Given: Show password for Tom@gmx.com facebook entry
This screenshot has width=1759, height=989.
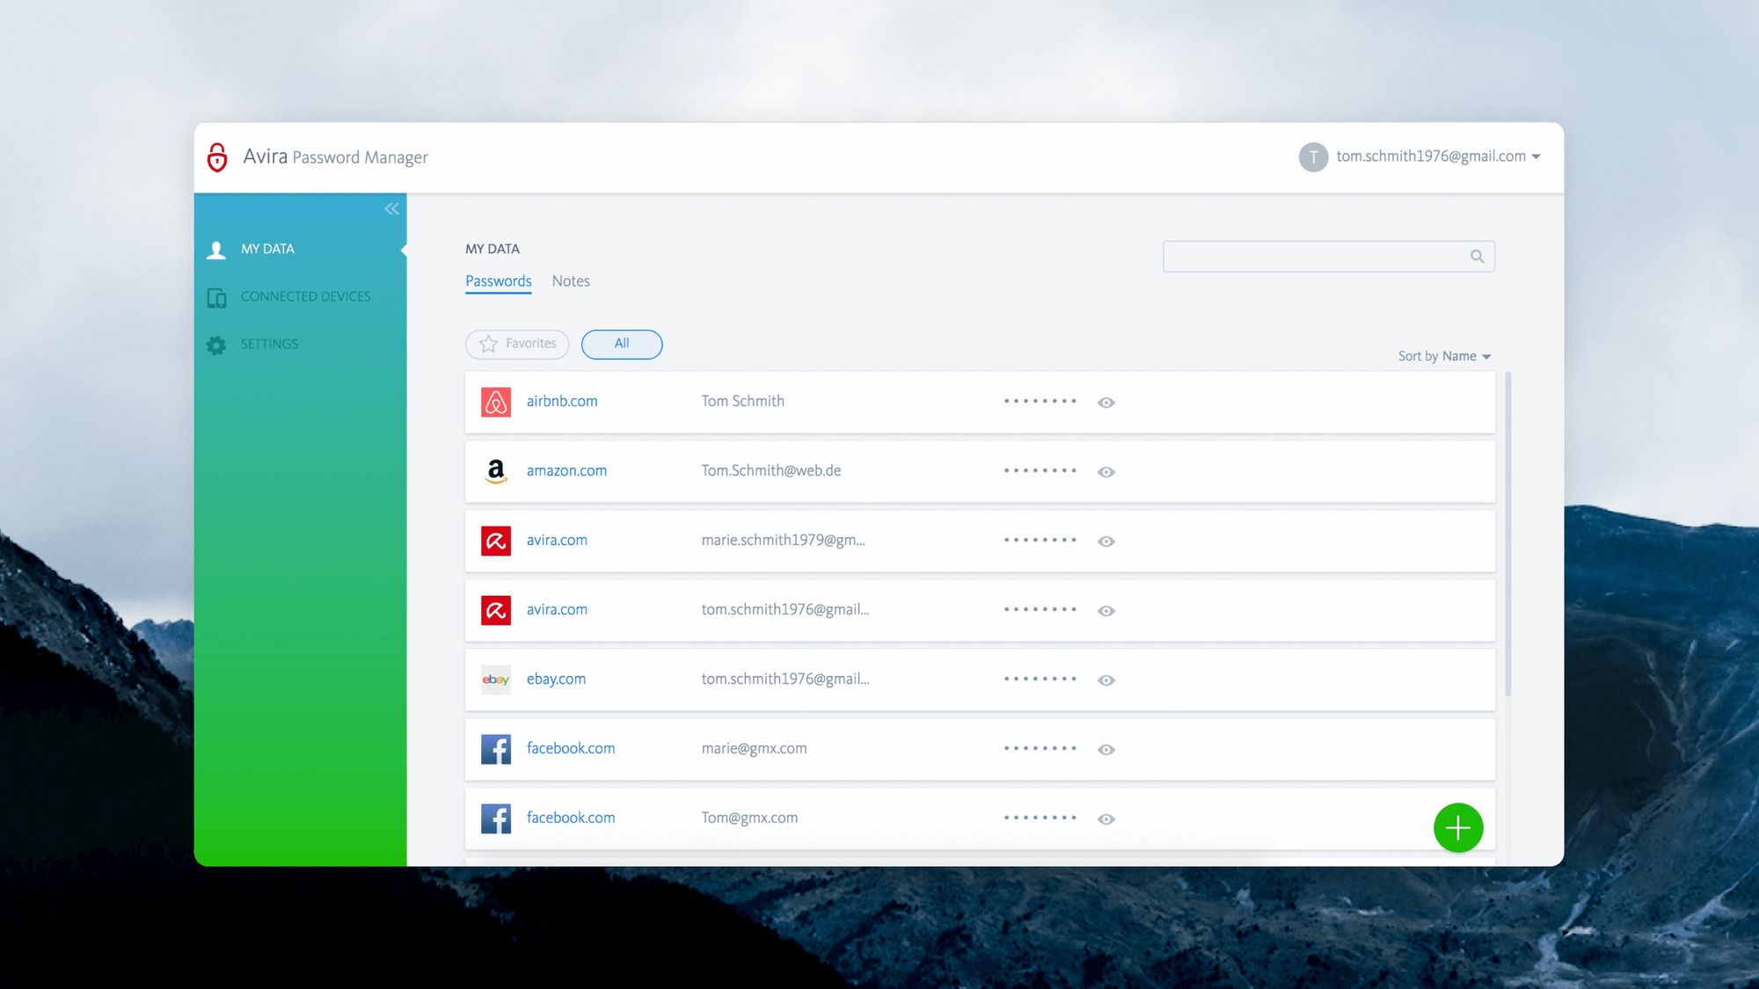Looking at the screenshot, I should pos(1106,819).
